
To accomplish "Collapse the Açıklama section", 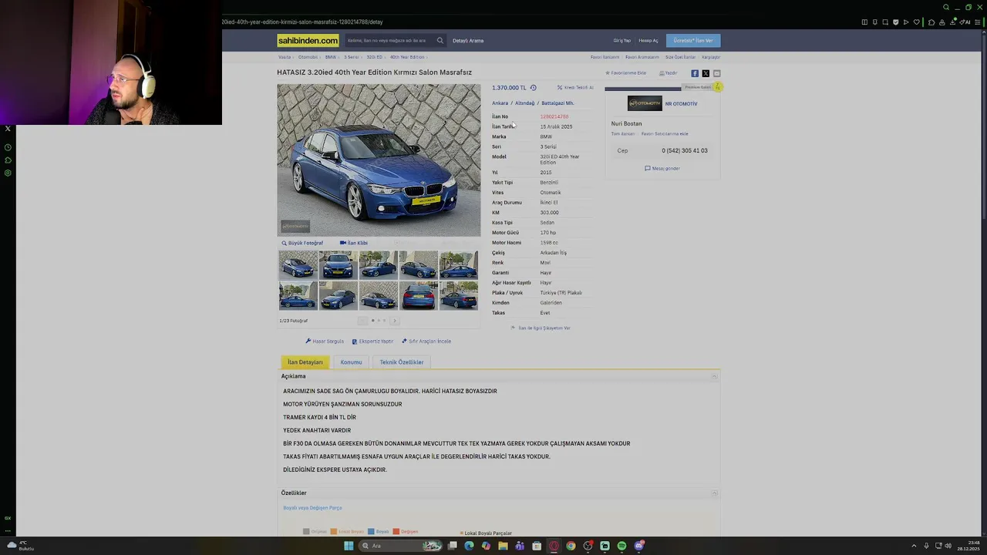I will coord(714,376).
